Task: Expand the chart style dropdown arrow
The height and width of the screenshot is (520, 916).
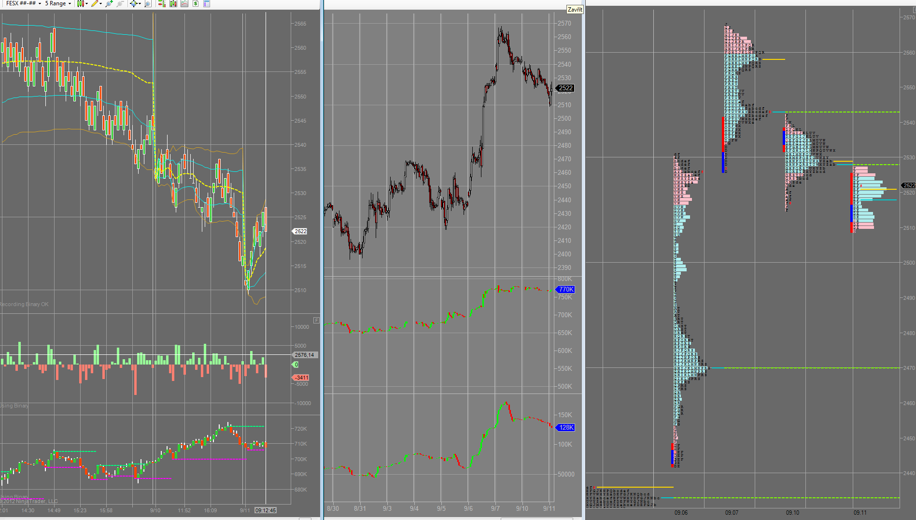Action: pos(86,3)
